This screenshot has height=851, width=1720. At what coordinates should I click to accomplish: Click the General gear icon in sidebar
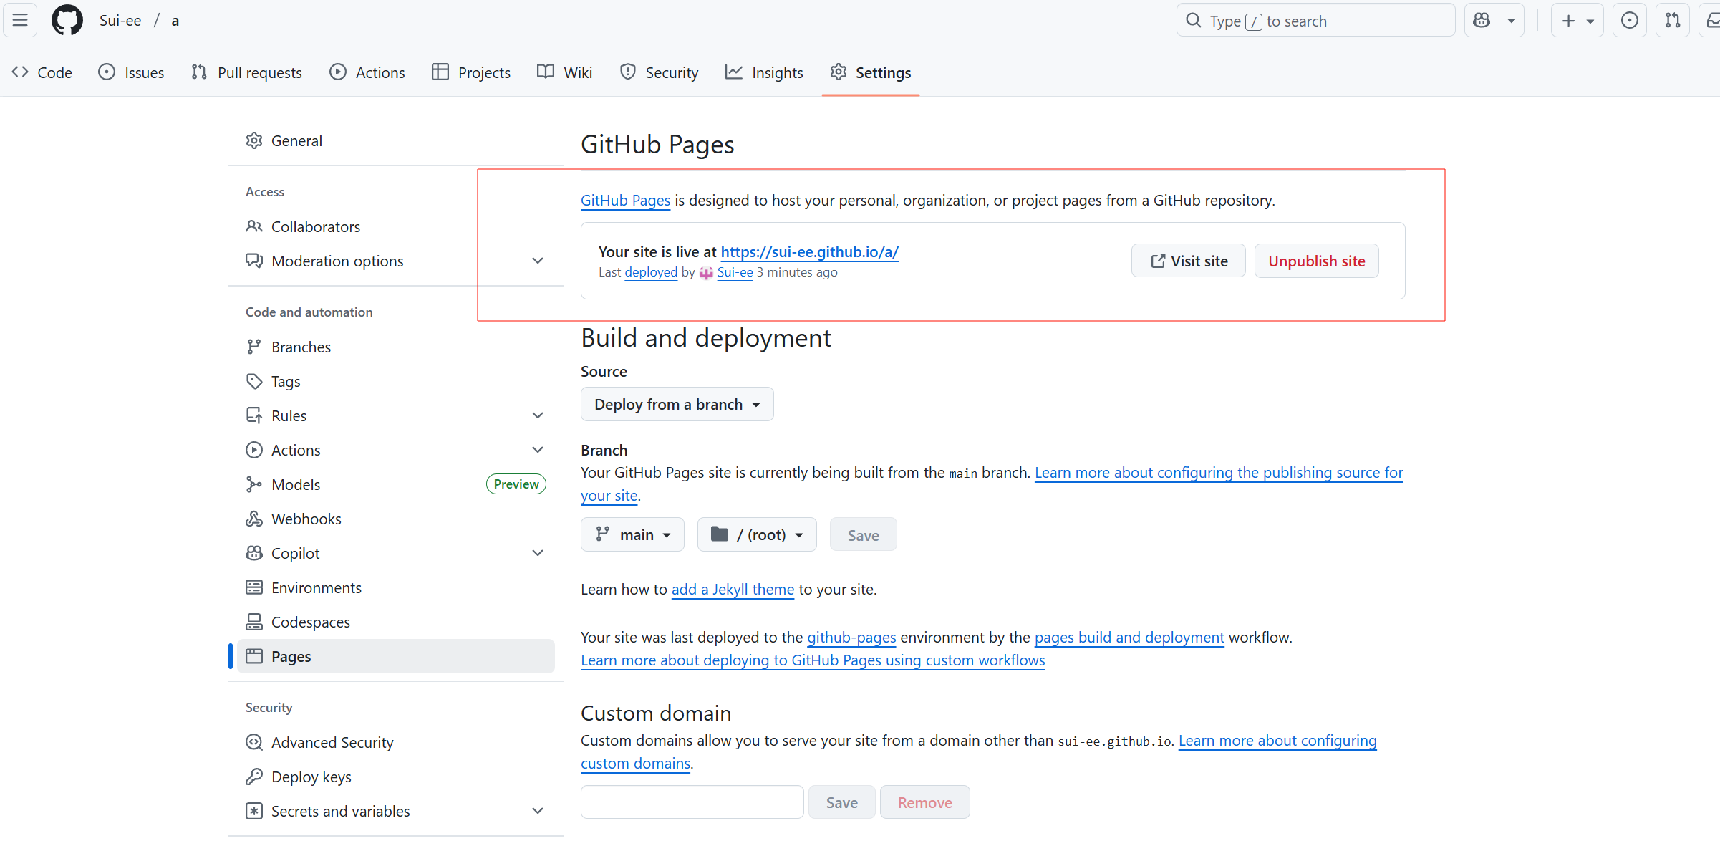[x=254, y=140]
